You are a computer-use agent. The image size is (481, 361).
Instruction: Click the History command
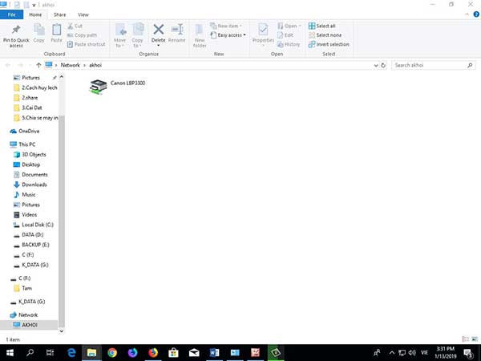coord(289,44)
